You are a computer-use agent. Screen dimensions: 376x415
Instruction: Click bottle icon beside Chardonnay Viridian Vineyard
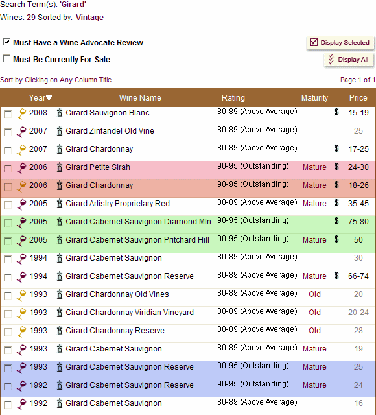click(60, 313)
